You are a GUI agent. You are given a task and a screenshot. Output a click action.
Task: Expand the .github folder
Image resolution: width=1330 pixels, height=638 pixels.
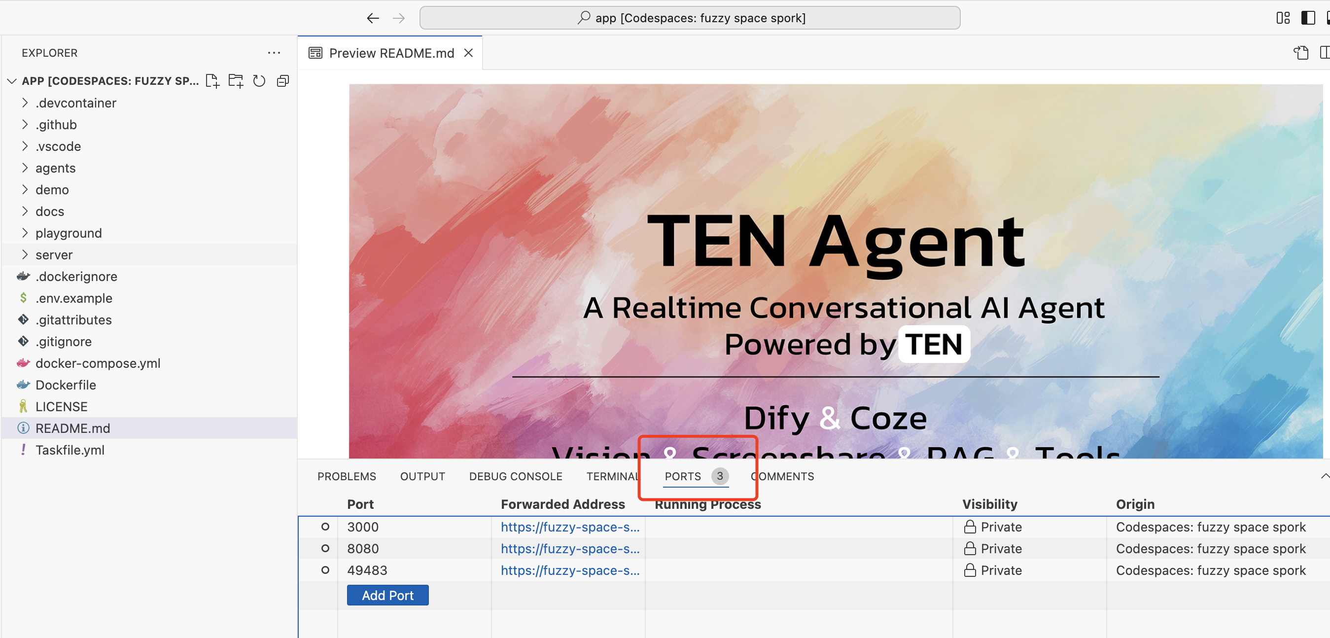(x=25, y=125)
